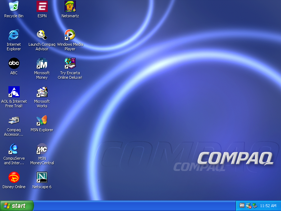Open the Start menu
Image resolution: width=281 pixels, height=211 pixels.
pos(17,206)
